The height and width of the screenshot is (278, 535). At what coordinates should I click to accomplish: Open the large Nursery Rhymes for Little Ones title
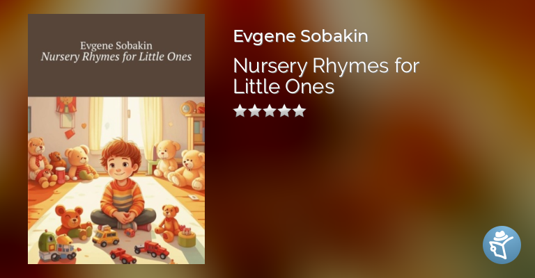pyautogui.click(x=326, y=76)
